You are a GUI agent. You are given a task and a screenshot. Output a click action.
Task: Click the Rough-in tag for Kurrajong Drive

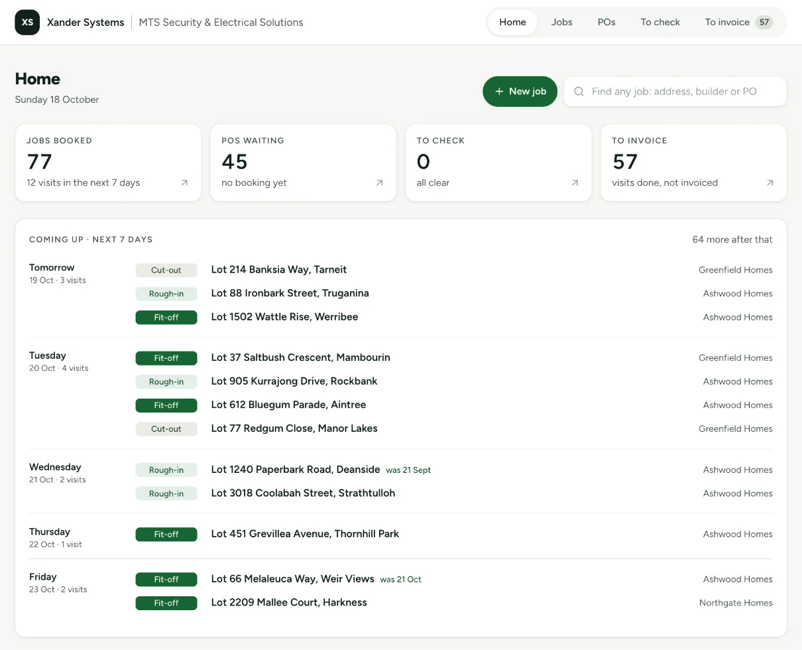tap(166, 382)
